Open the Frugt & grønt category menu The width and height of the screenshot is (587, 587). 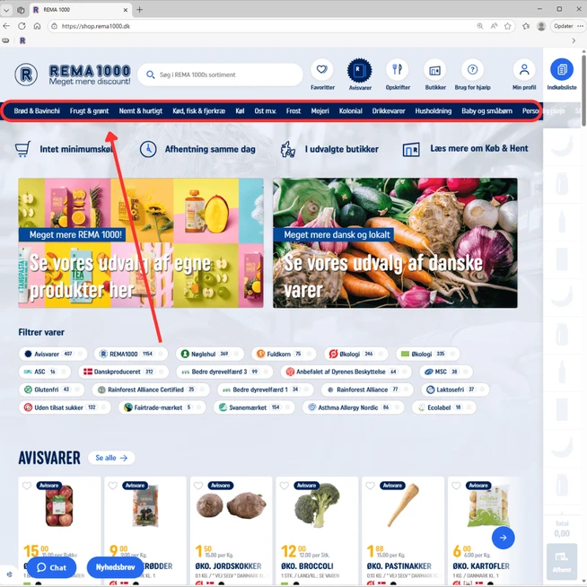[89, 111]
